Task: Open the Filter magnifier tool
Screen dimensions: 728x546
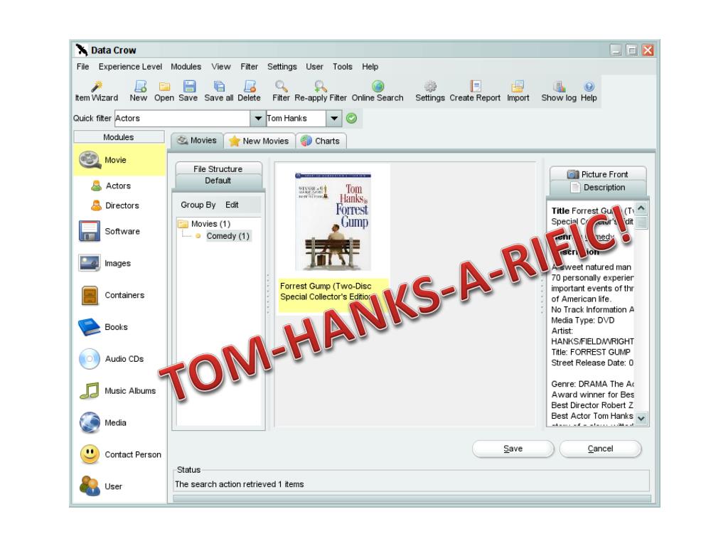Action: (281, 91)
